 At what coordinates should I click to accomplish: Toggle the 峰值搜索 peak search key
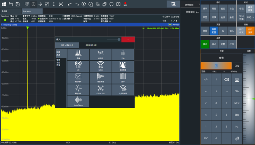tap(250, 9)
